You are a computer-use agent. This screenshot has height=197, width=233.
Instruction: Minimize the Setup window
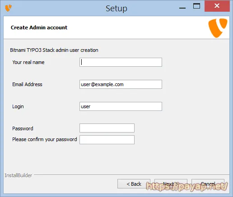click(x=182, y=8)
